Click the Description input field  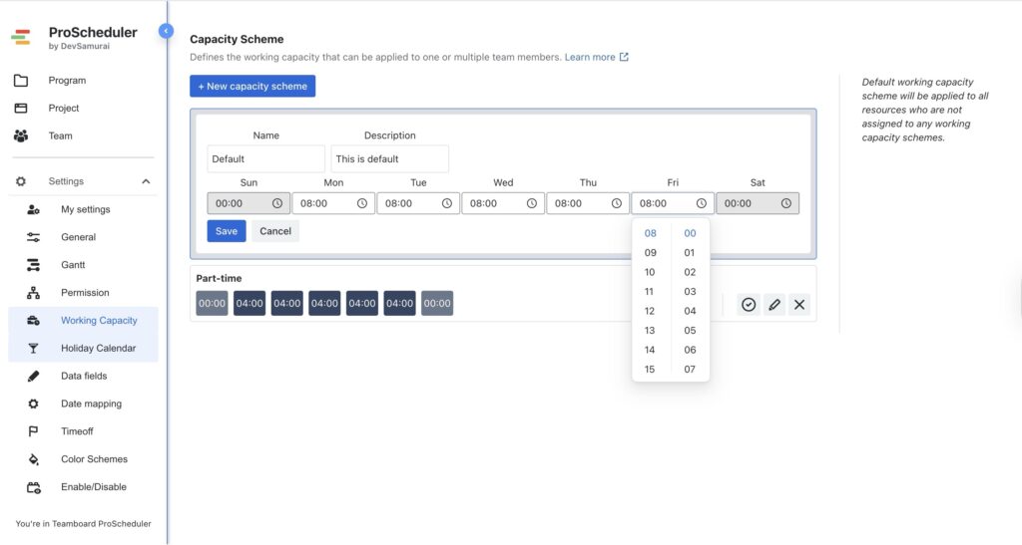(389, 159)
